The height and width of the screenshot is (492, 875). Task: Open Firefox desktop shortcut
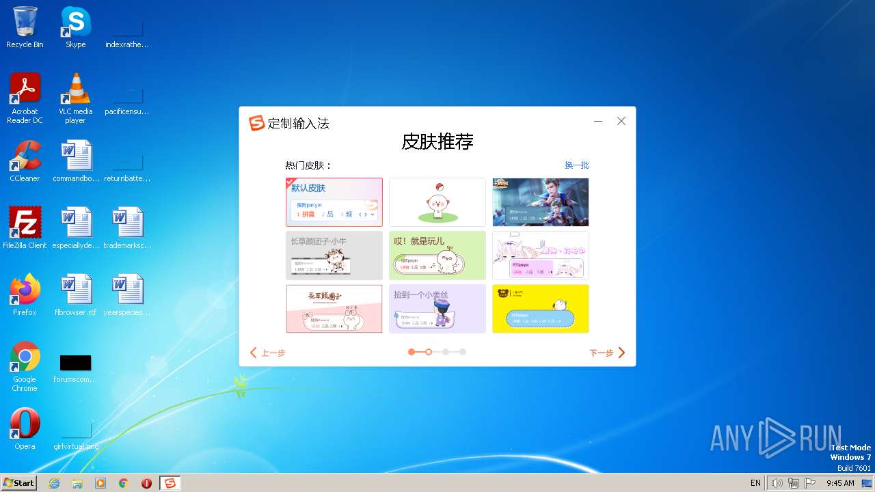25,295
